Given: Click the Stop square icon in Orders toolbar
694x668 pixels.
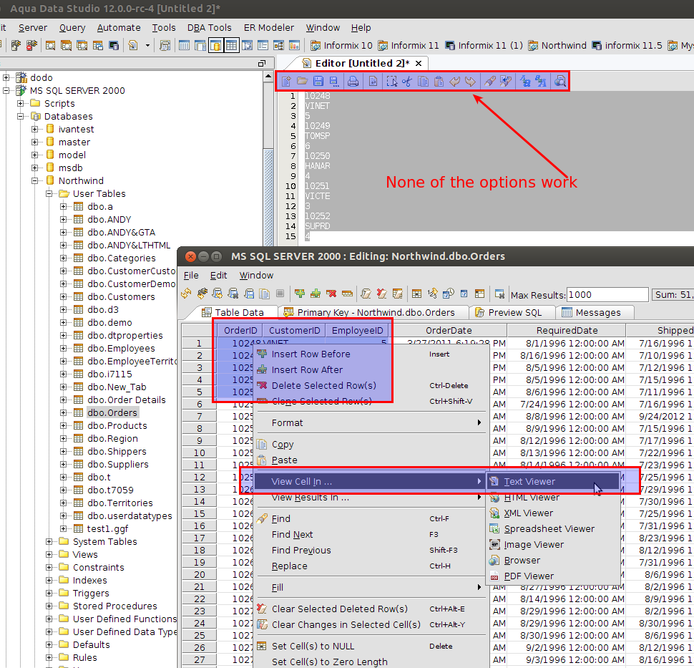Looking at the screenshot, I should [x=280, y=294].
